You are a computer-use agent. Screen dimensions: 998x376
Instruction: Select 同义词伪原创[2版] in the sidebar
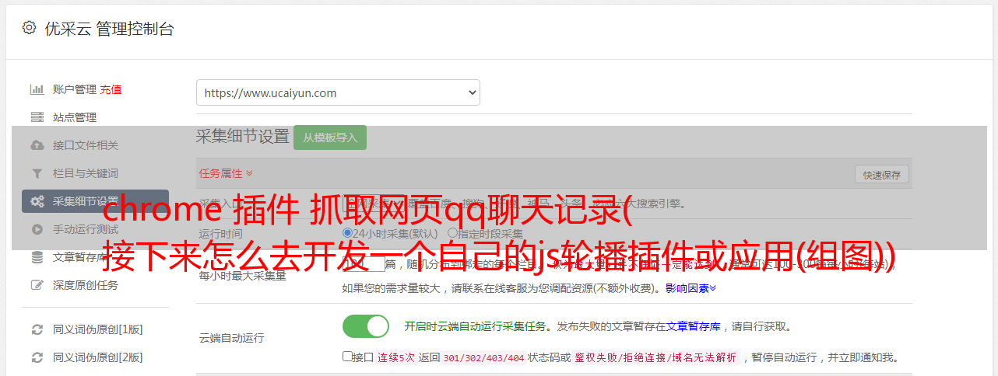click(98, 357)
